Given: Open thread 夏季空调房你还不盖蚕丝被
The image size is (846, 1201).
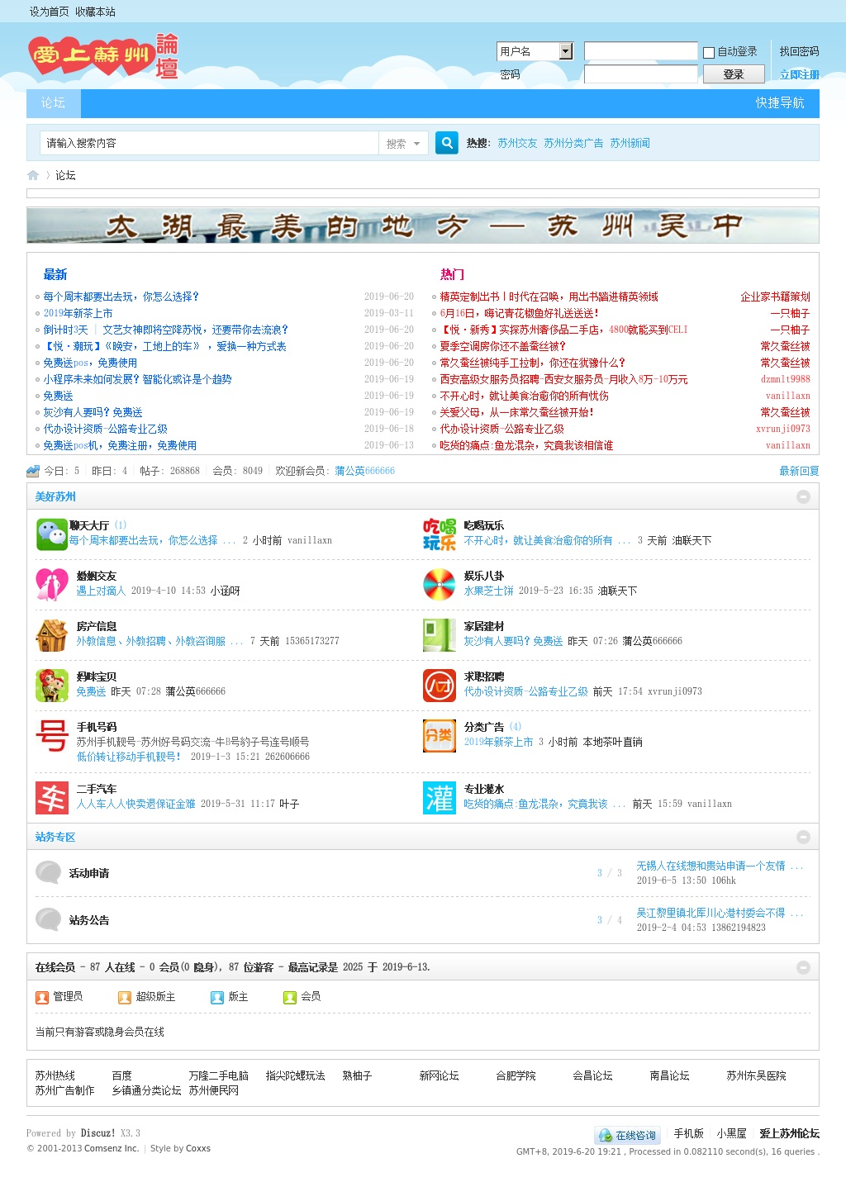Looking at the screenshot, I should click(x=502, y=346).
